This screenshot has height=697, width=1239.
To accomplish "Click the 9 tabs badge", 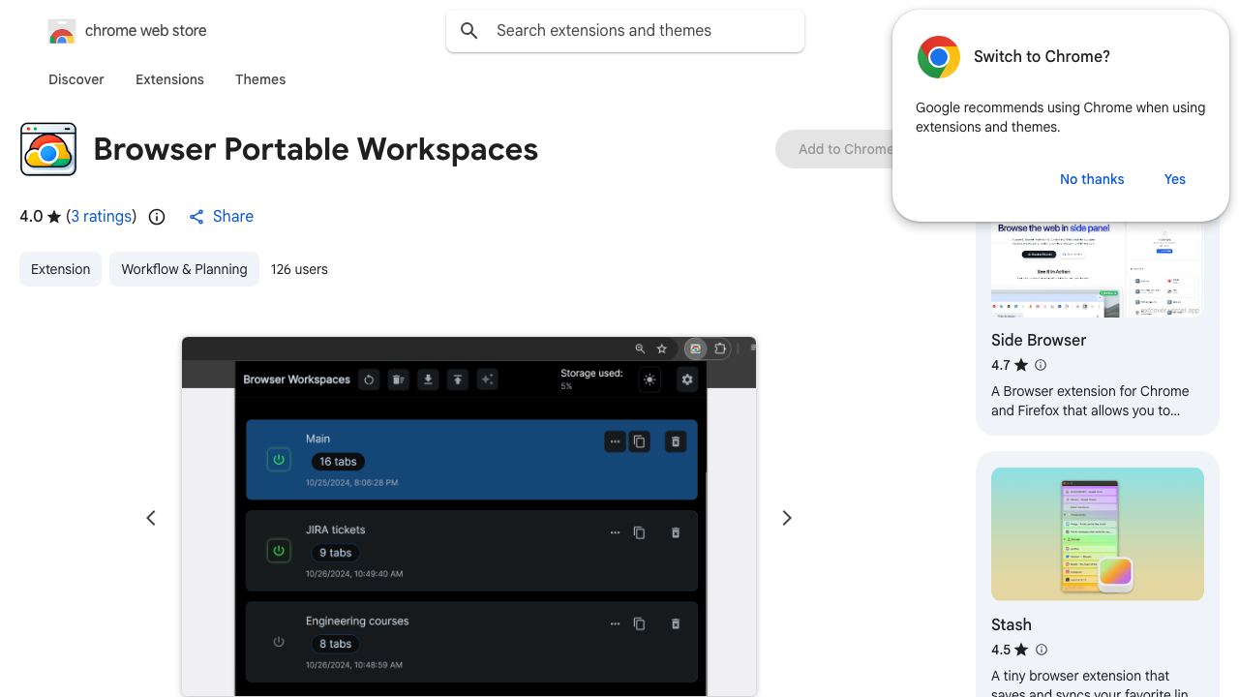I will [x=335, y=553].
